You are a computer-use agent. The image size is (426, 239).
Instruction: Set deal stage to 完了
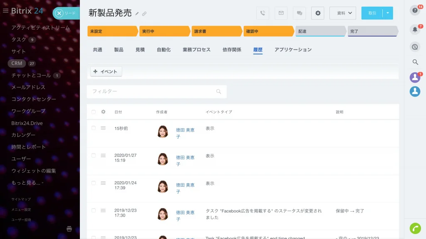pos(373,31)
